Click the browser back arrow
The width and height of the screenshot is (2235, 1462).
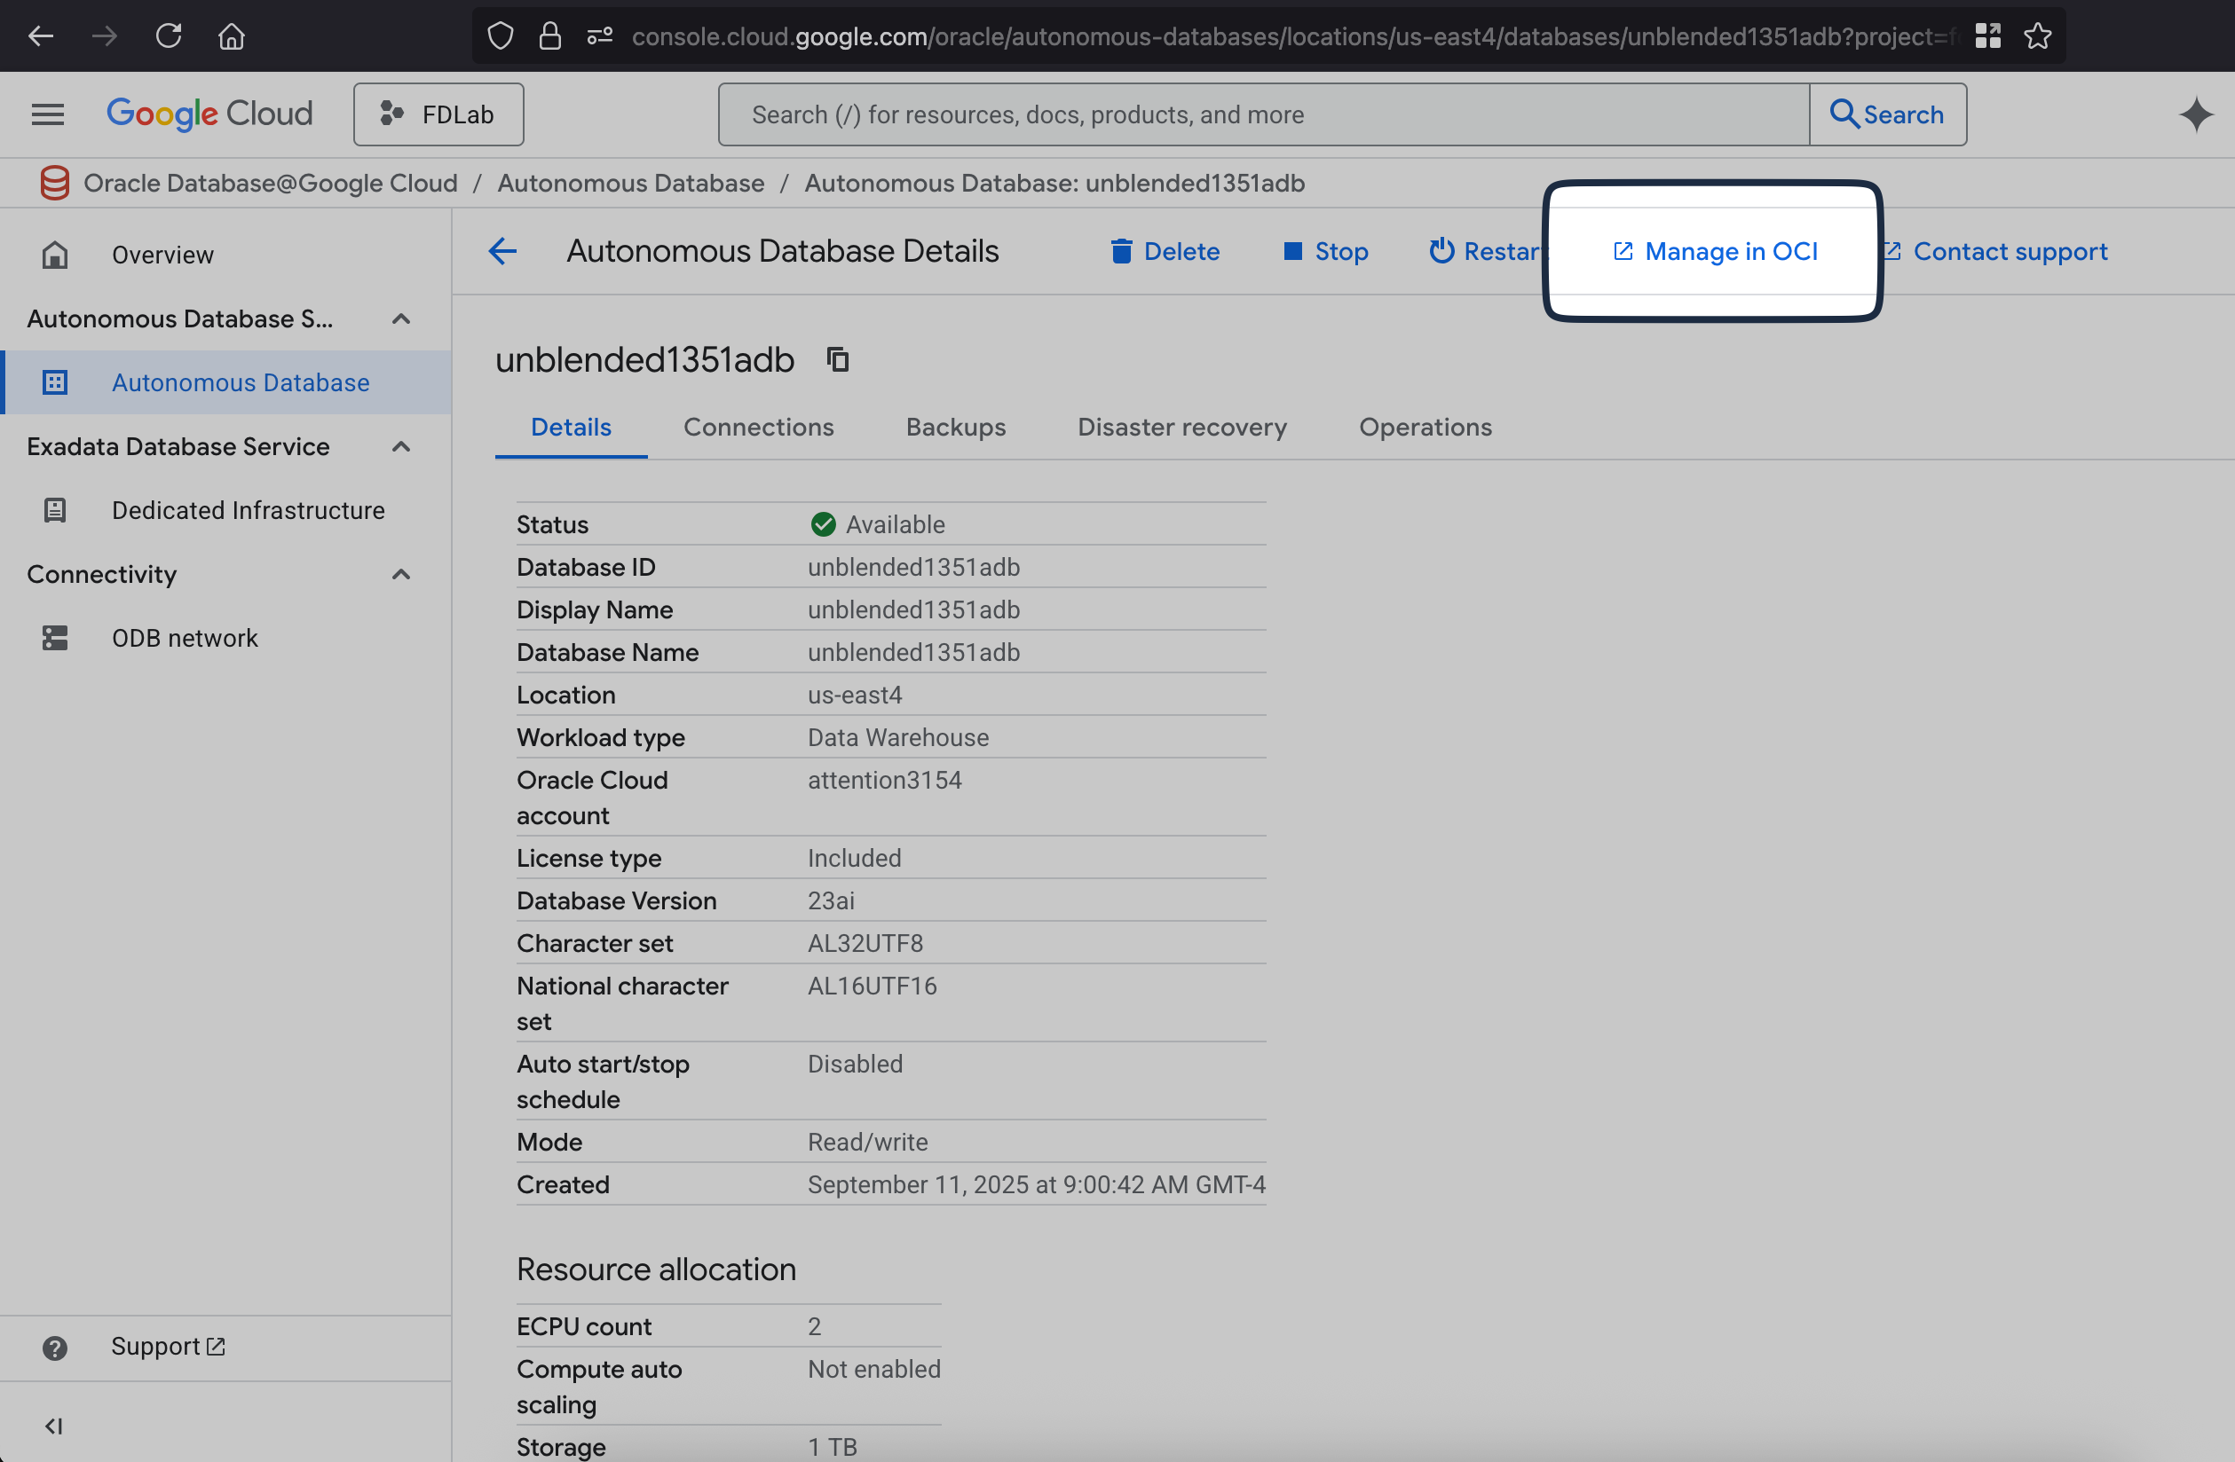click(40, 36)
